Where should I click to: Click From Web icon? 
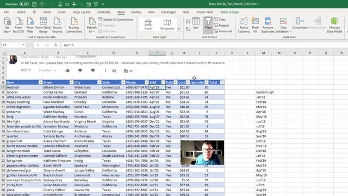pyautogui.click(x=30, y=26)
